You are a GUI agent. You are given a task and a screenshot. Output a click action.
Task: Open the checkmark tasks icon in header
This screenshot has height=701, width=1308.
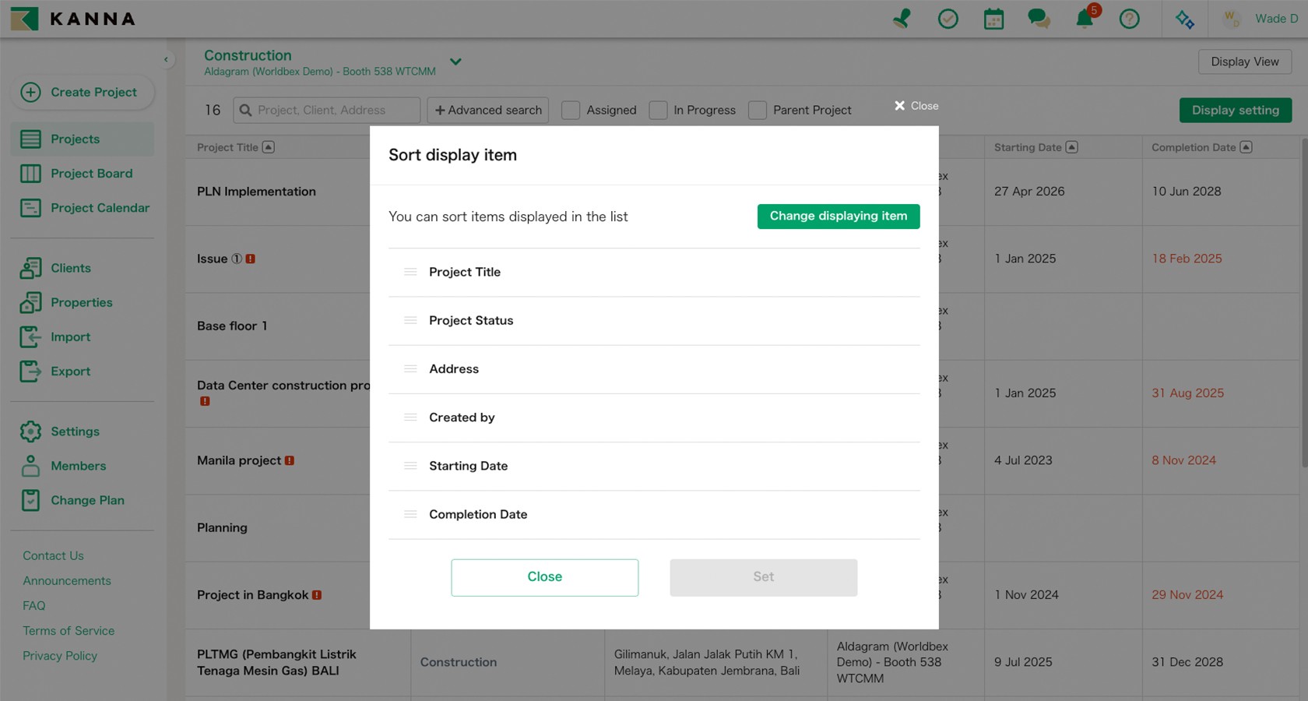coord(948,19)
